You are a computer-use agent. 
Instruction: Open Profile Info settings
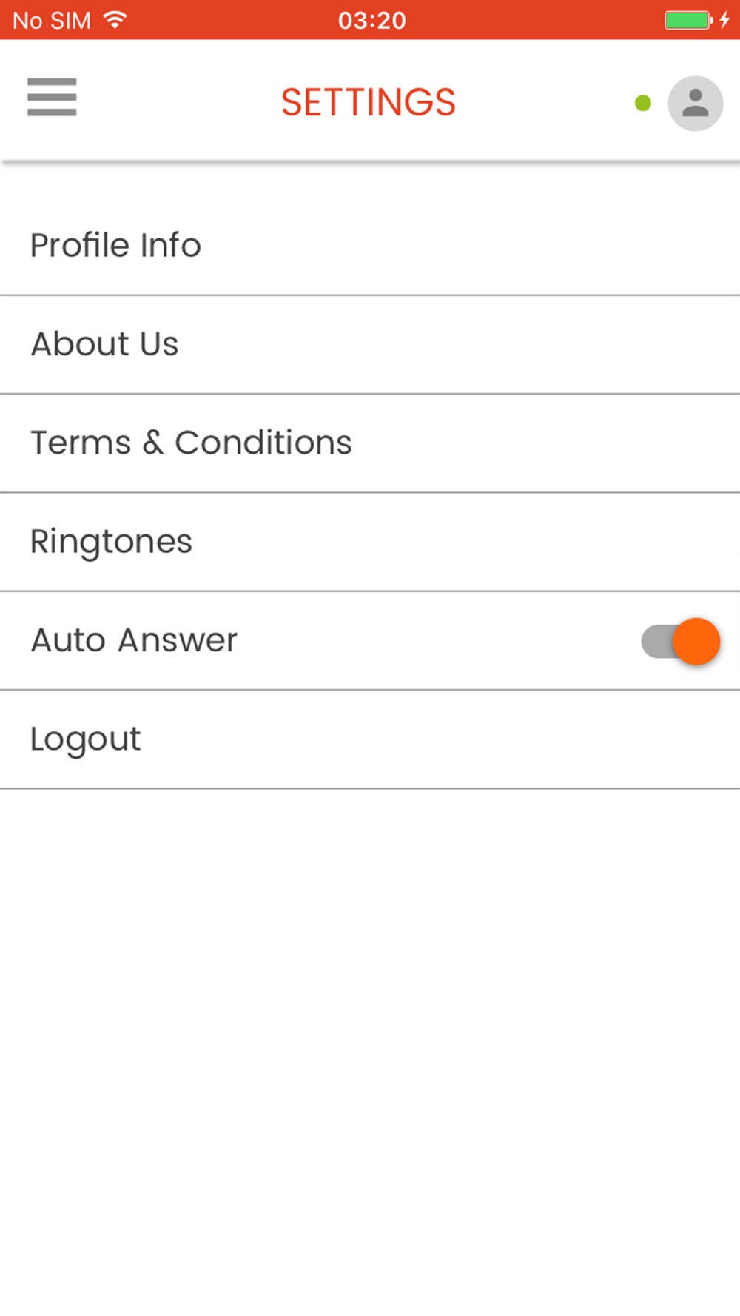click(370, 246)
